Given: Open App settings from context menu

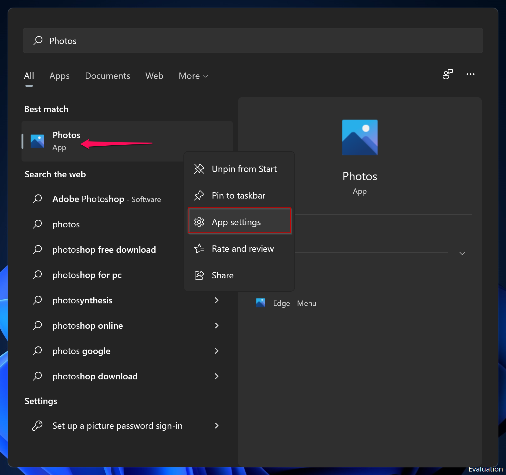Looking at the screenshot, I should (x=239, y=221).
